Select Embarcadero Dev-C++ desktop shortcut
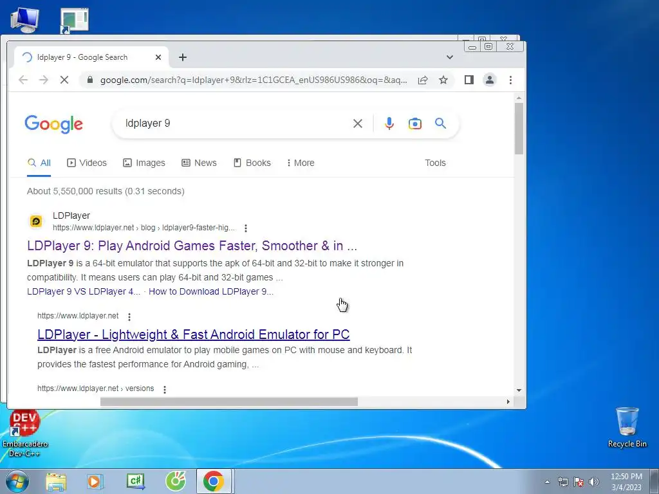 point(25,433)
